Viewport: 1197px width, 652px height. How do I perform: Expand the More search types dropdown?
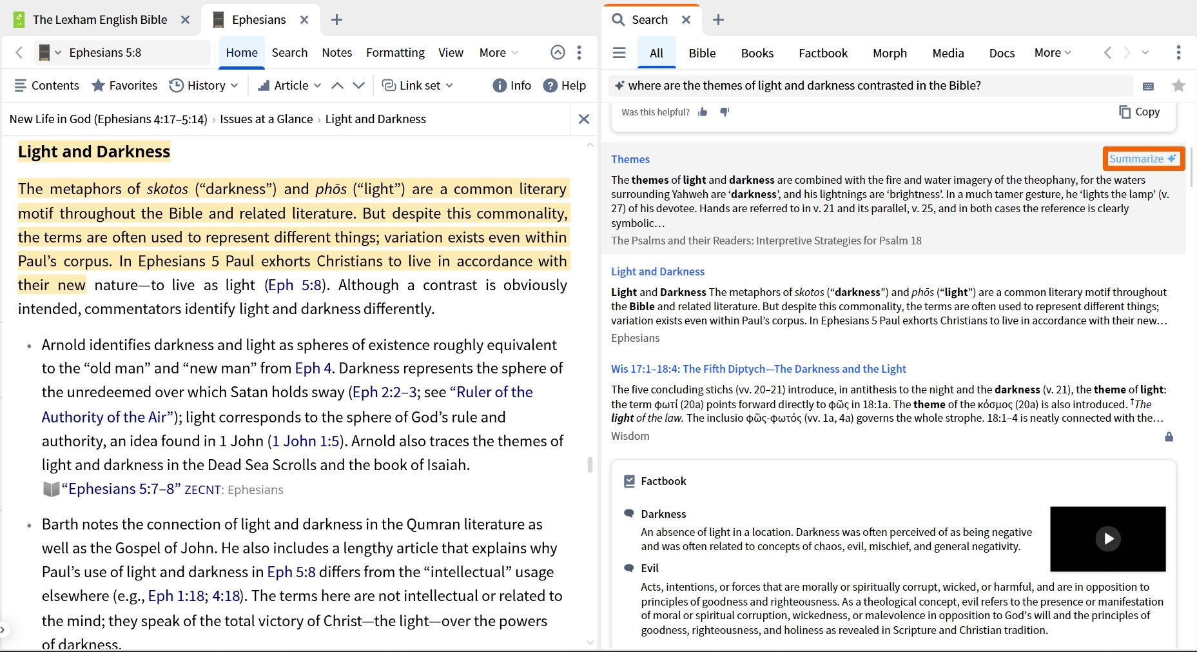coord(1053,53)
